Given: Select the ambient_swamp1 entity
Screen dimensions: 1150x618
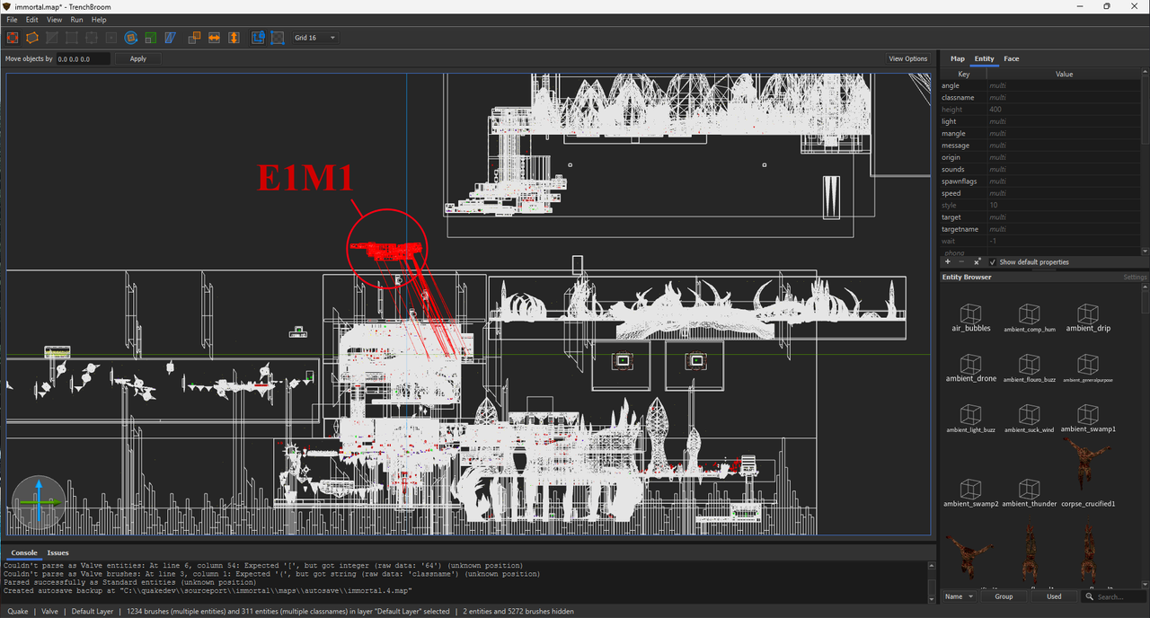Looking at the screenshot, I should 1088,419.
